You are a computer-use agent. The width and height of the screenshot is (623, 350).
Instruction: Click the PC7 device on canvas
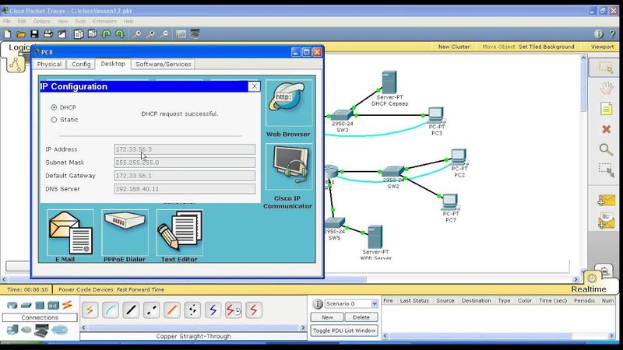450,202
